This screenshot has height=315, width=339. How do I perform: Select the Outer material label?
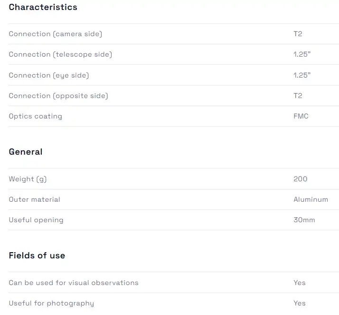35,199
